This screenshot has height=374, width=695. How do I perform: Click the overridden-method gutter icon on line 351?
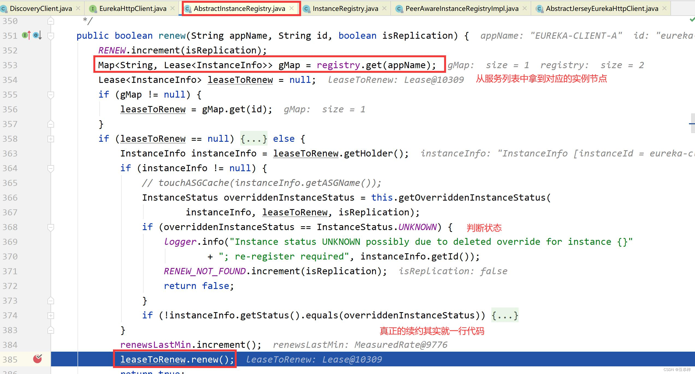point(37,35)
